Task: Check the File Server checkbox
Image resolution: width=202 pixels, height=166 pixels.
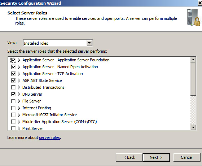Action: (13, 101)
